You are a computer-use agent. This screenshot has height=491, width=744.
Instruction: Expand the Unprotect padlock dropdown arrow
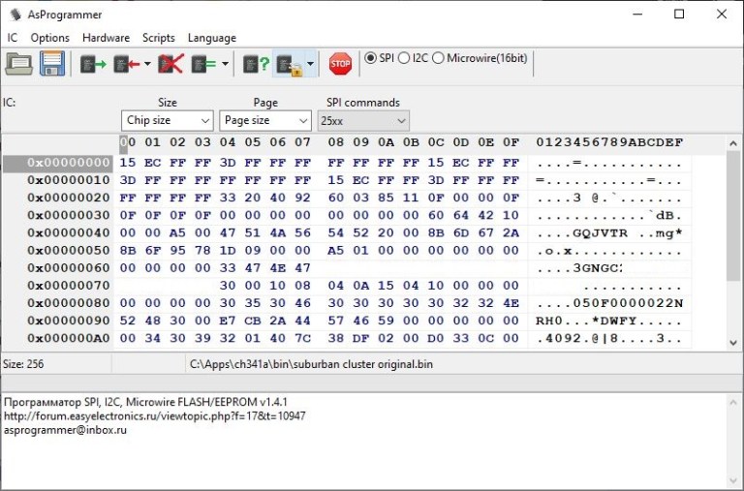click(x=310, y=64)
